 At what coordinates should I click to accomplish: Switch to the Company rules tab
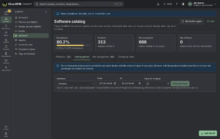click(x=126, y=57)
